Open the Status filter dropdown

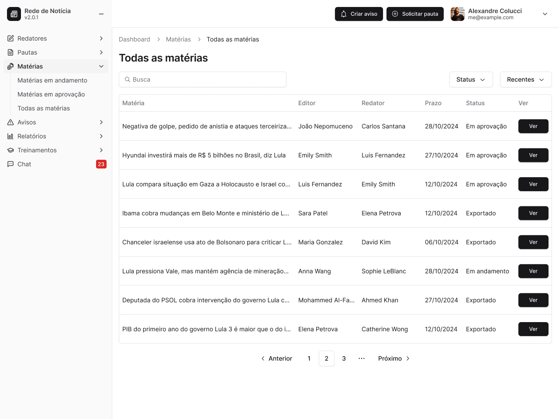(x=471, y=79)
